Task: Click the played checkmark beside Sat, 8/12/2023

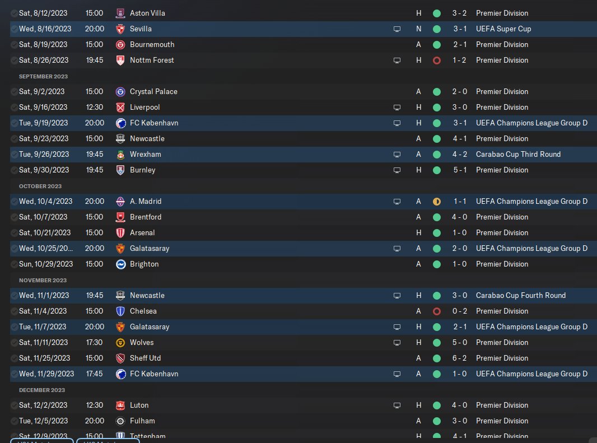Action: pos(14,13)
